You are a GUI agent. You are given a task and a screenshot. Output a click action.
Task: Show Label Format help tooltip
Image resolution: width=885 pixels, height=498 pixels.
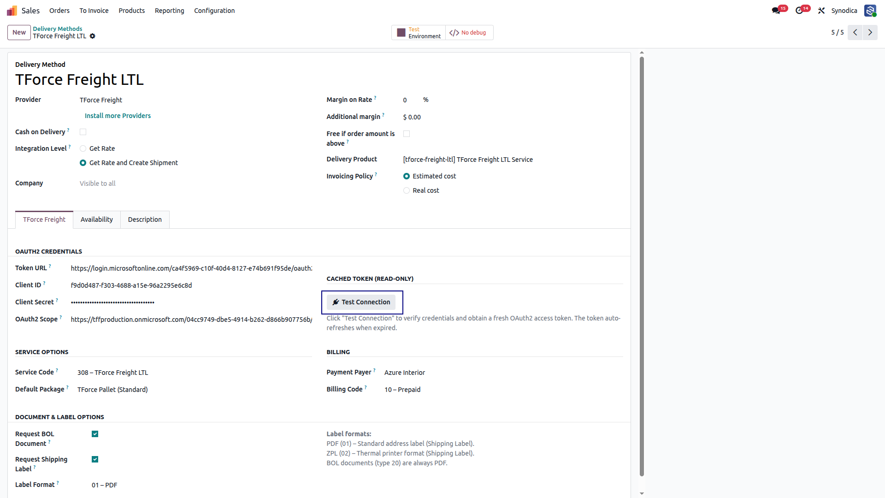point(58,482)
